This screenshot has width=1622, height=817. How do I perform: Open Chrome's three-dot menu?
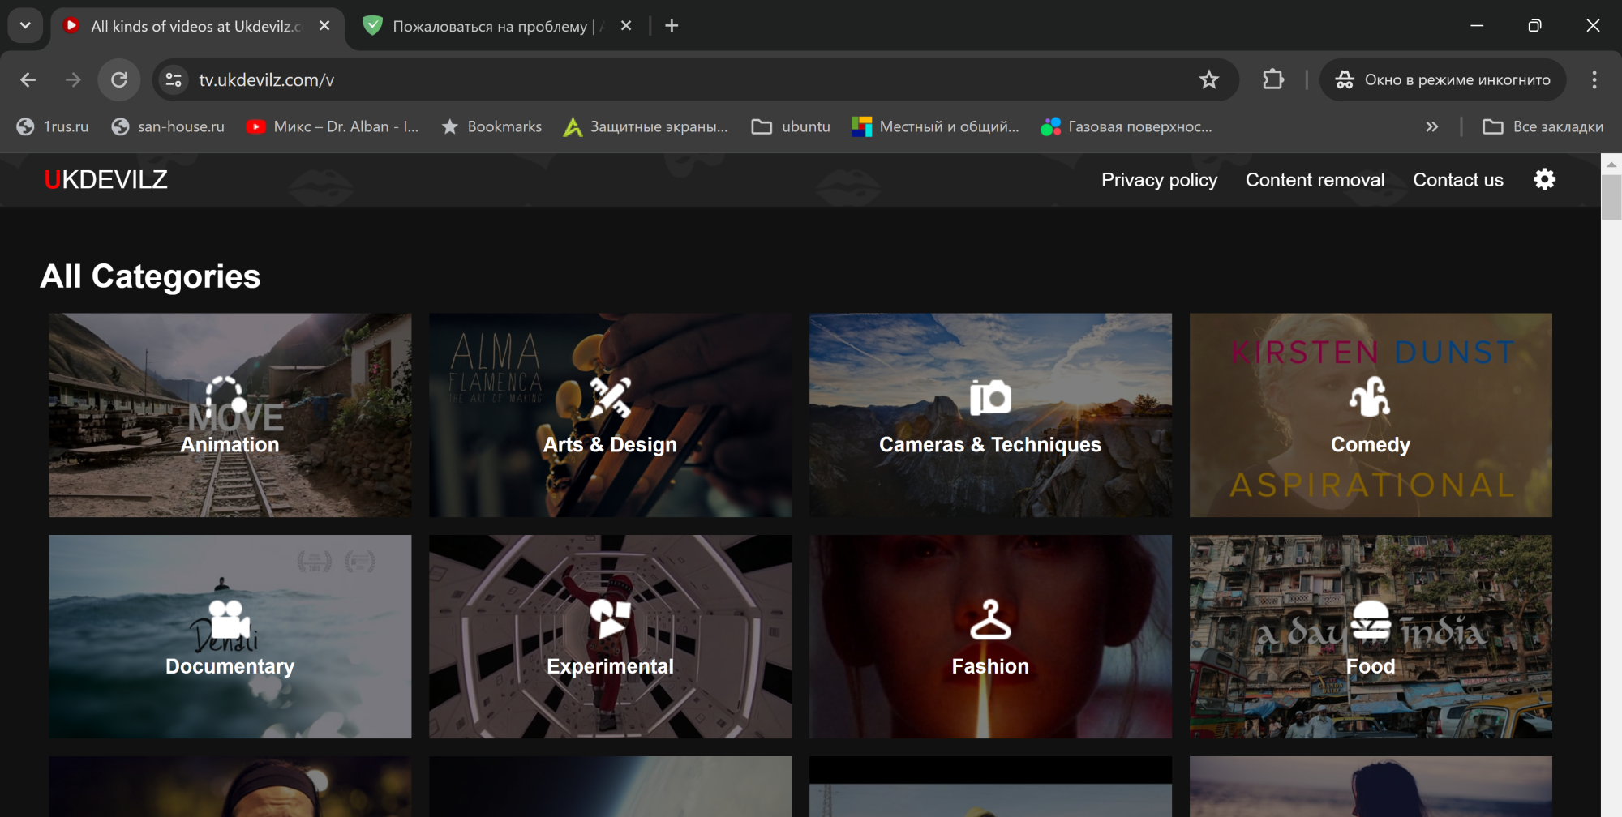coord(1594,79)
